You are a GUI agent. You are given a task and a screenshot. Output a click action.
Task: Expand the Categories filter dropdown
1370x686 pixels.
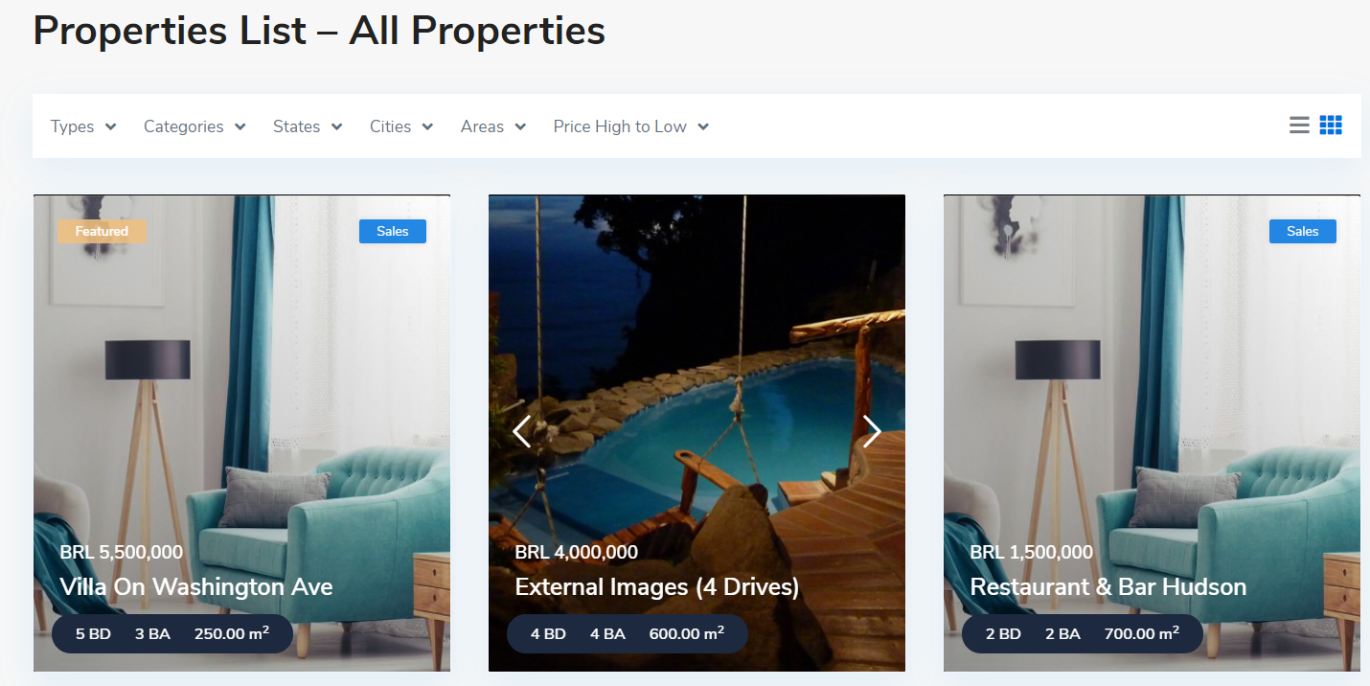pyautogui.click(x=194, y=126)
